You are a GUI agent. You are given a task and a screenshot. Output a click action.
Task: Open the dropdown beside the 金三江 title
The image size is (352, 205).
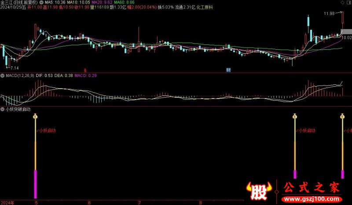[x=41, y=3]
